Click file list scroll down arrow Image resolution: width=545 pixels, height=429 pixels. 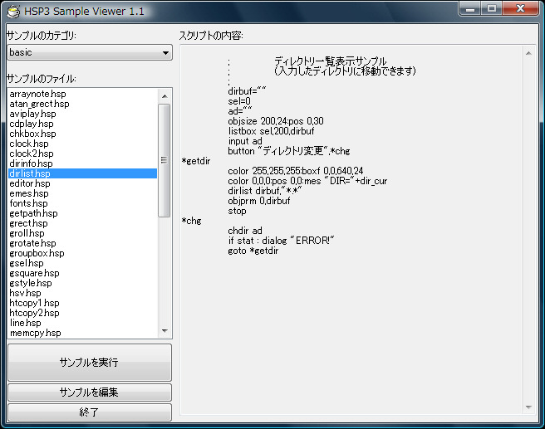[x=164, y=331]
